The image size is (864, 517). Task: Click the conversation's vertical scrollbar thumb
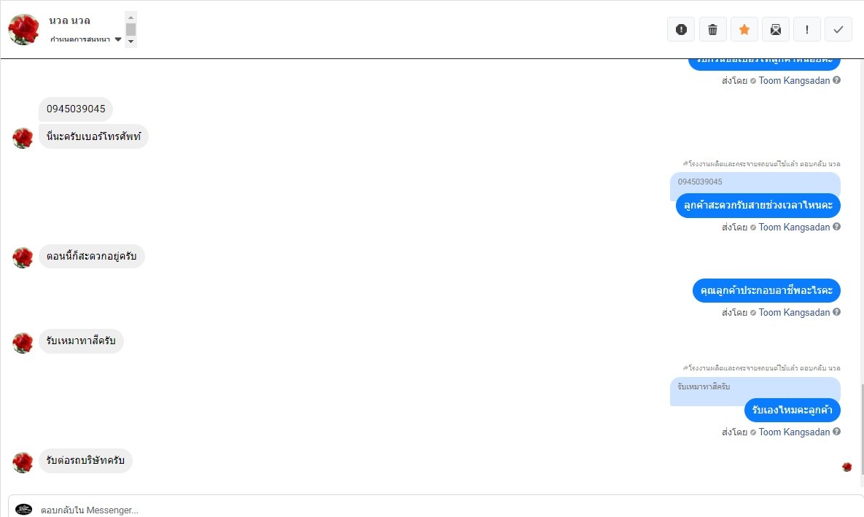(x=861, y=434)
